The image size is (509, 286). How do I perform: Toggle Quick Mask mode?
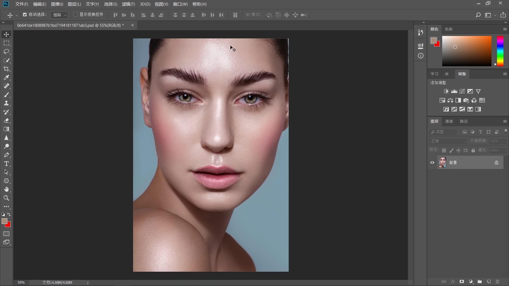pos(6,234)
